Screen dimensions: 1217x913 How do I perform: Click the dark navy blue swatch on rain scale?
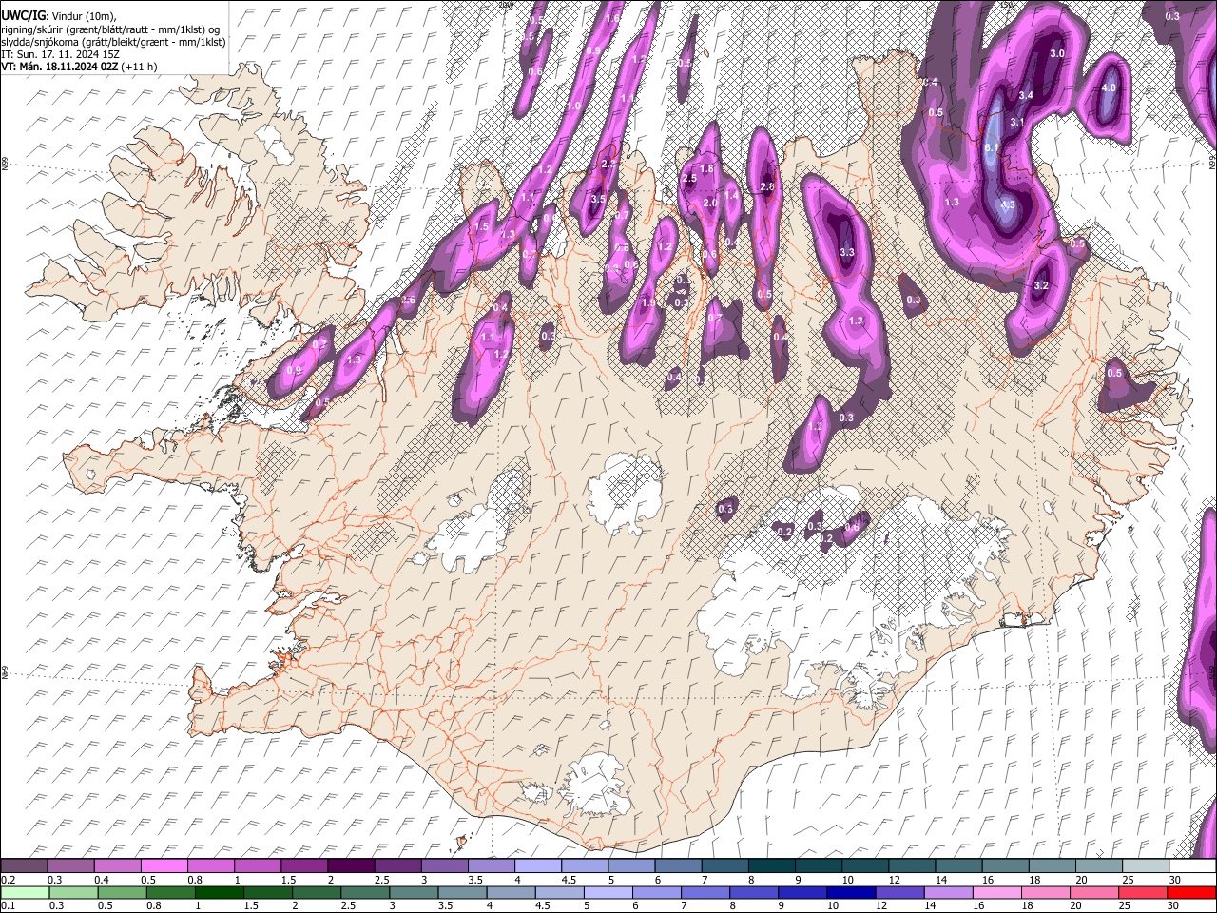(x=850, y=892)
